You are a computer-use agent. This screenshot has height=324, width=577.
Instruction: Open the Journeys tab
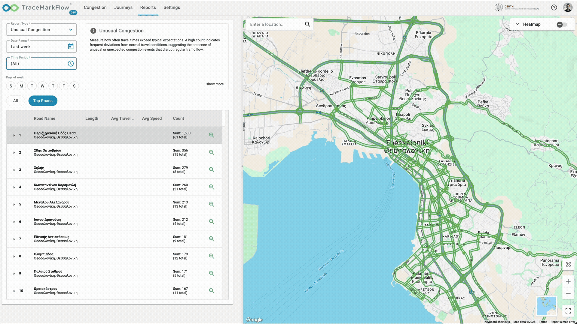[123, 7]
